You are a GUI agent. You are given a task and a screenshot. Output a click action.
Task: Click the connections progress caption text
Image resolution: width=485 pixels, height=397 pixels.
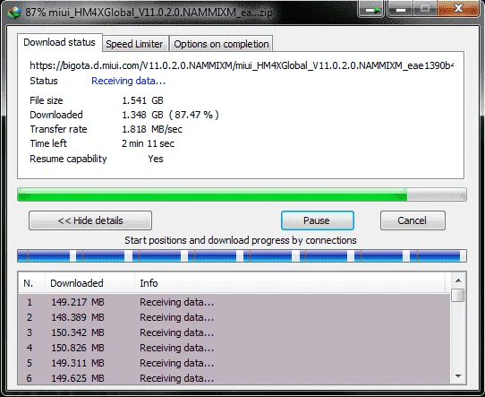241,240
